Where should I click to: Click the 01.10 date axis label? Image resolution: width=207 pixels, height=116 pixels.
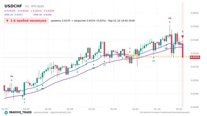pos(157,109)
